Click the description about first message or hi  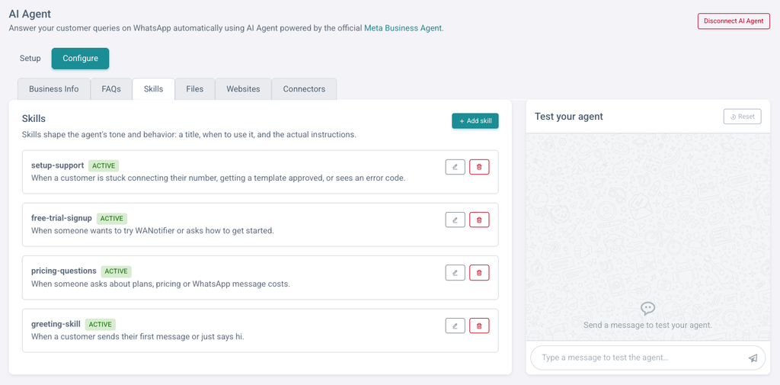click(138, 337)
